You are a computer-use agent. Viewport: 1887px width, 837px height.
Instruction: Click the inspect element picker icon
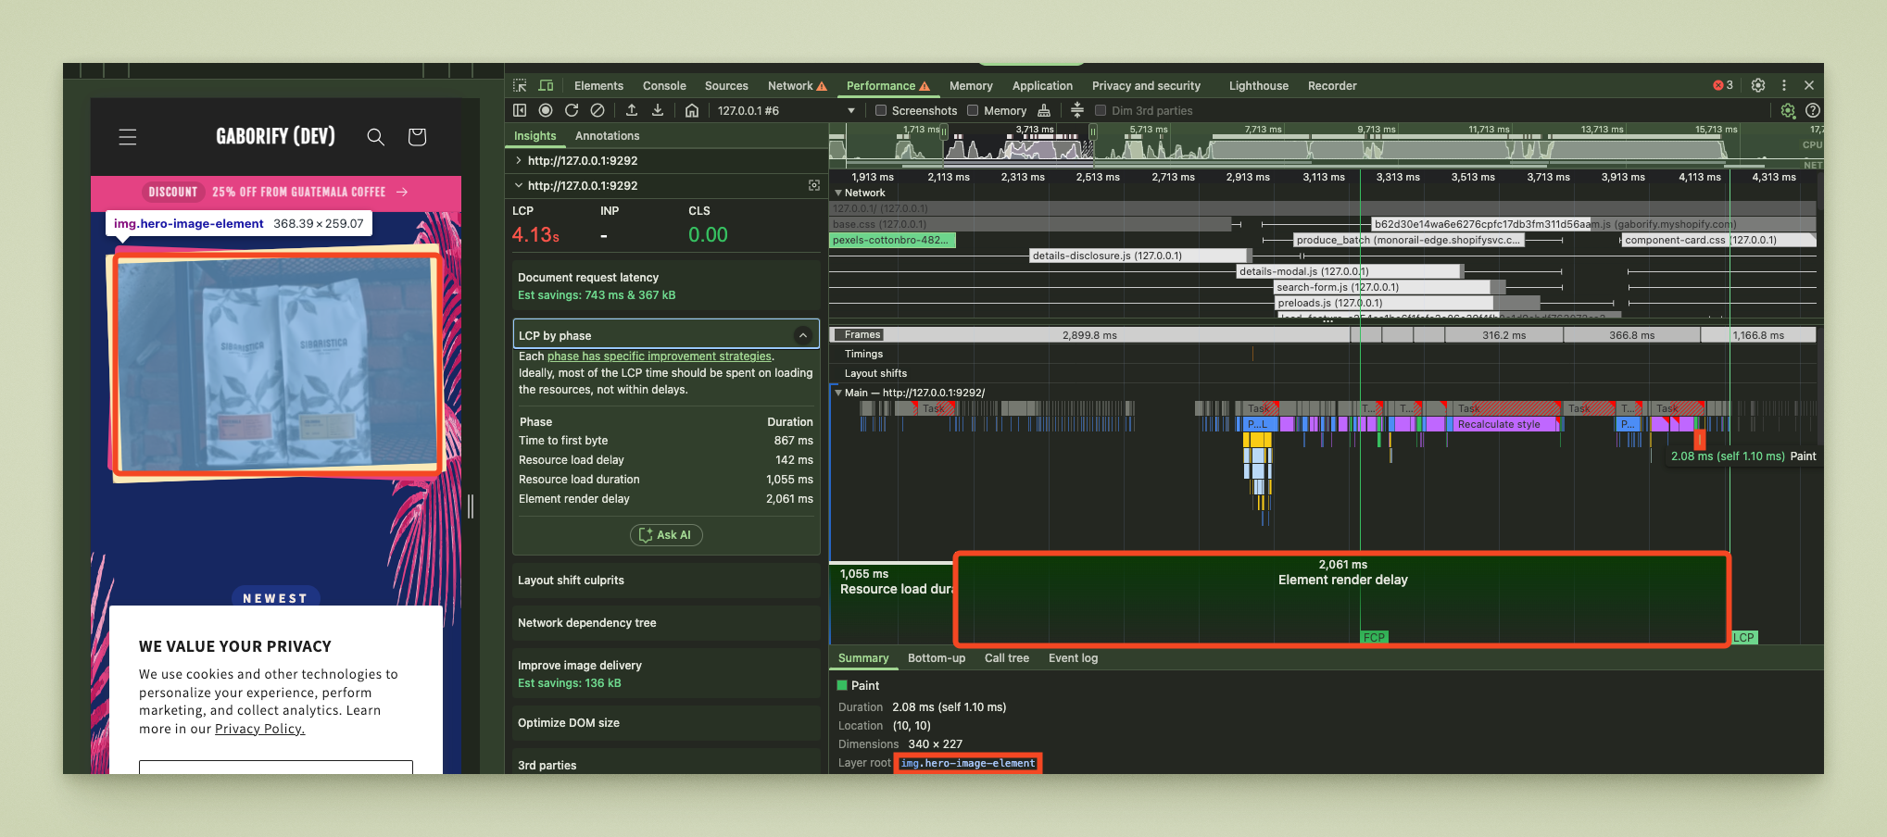520,85
